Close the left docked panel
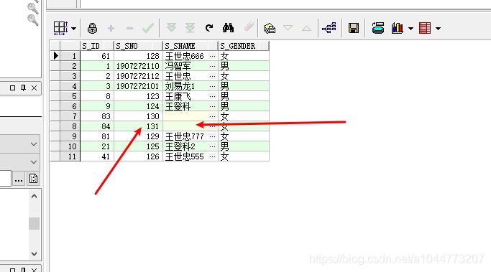Viewport: 491px width, 272px height. [x=34, y=88]
